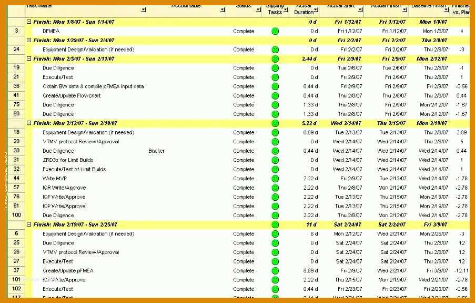Image resolution: width=475 pixels, height=303 pixels.
Task: Click the bold '11 d' group duration
Action: tap(311, 224)
